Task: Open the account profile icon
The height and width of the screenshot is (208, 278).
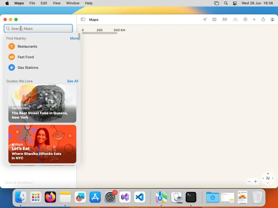Action: [x=272, y=19]
